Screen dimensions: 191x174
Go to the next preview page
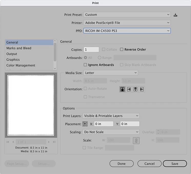[x=49, y=142]
